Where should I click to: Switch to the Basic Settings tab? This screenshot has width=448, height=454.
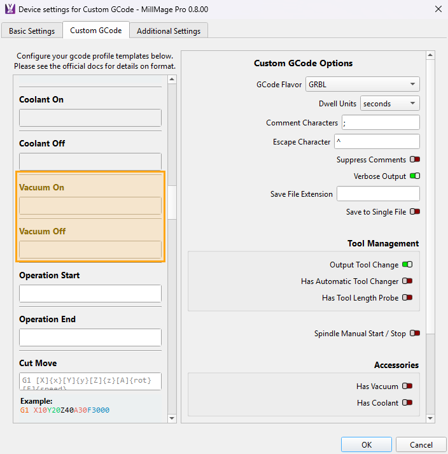point(32,31)
